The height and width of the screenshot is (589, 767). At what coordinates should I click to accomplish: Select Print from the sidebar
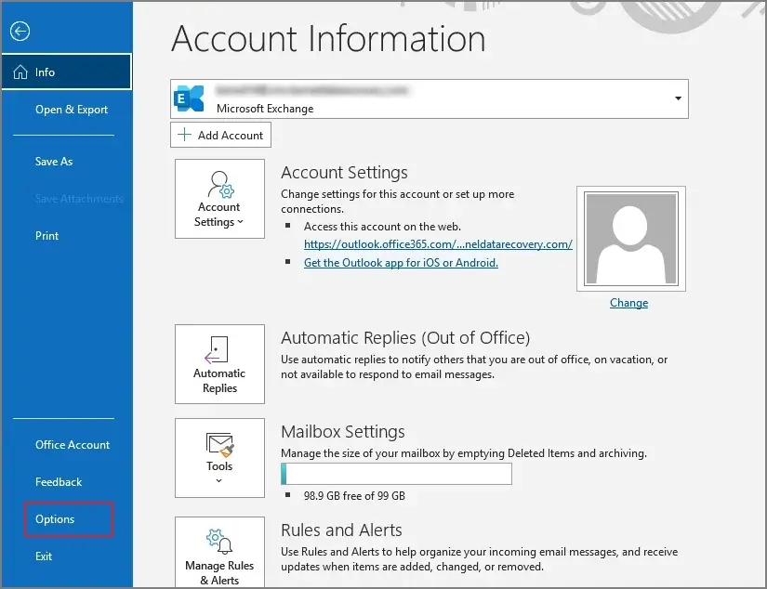(x=47, y=236)
